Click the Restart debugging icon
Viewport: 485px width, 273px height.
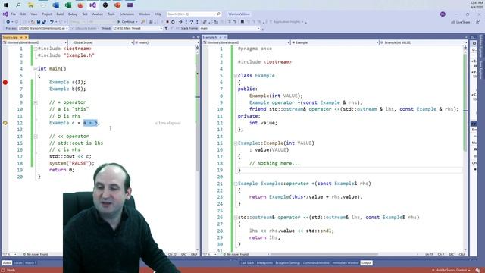pyautogui.click(x=173, y=22)
